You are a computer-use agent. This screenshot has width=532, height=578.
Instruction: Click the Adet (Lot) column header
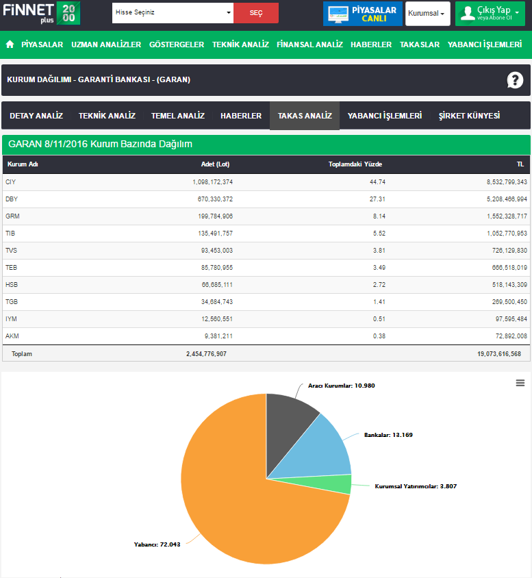click(215, 164)
